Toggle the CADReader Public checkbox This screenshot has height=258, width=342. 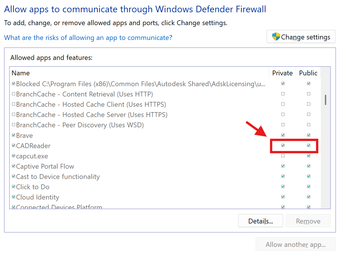309,146
